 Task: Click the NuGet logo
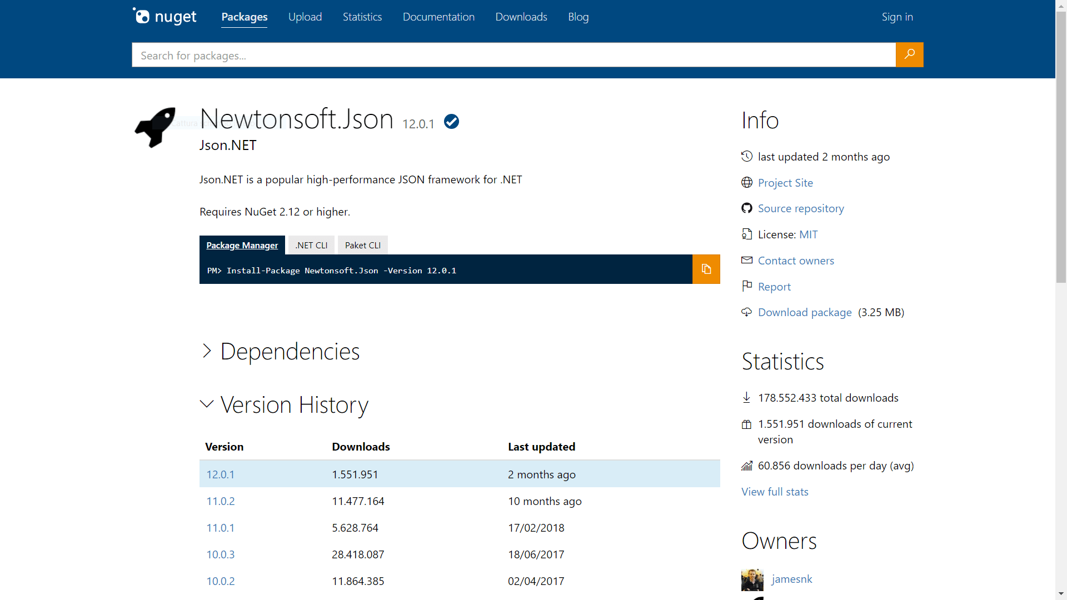click(164, 16)
